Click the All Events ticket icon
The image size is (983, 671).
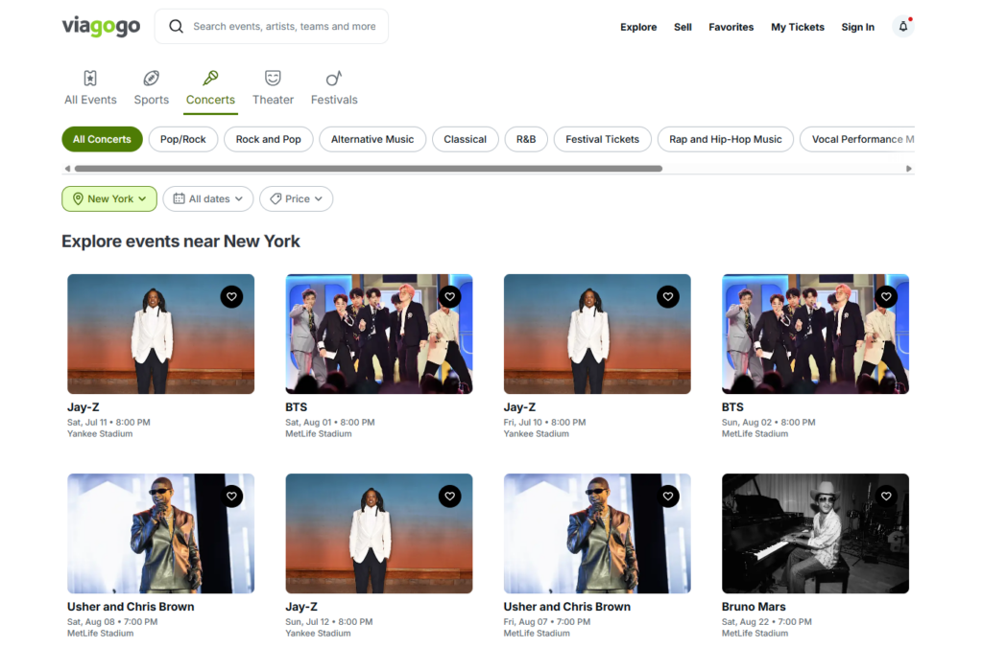click(90, 79)
